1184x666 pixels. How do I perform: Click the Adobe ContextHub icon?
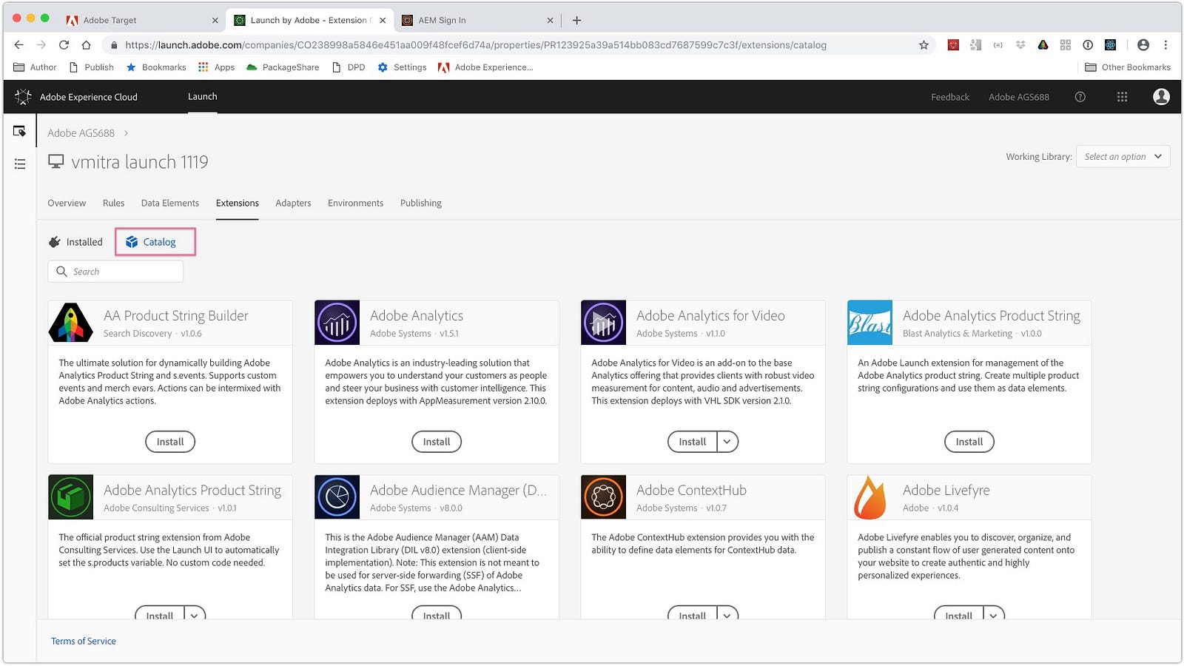point(604,497)
